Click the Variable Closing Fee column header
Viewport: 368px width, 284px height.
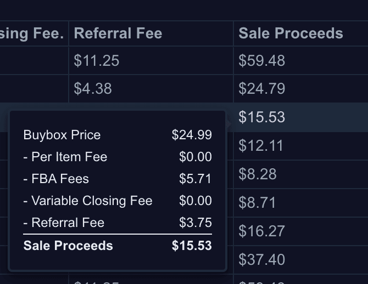[x=32, y=33]
